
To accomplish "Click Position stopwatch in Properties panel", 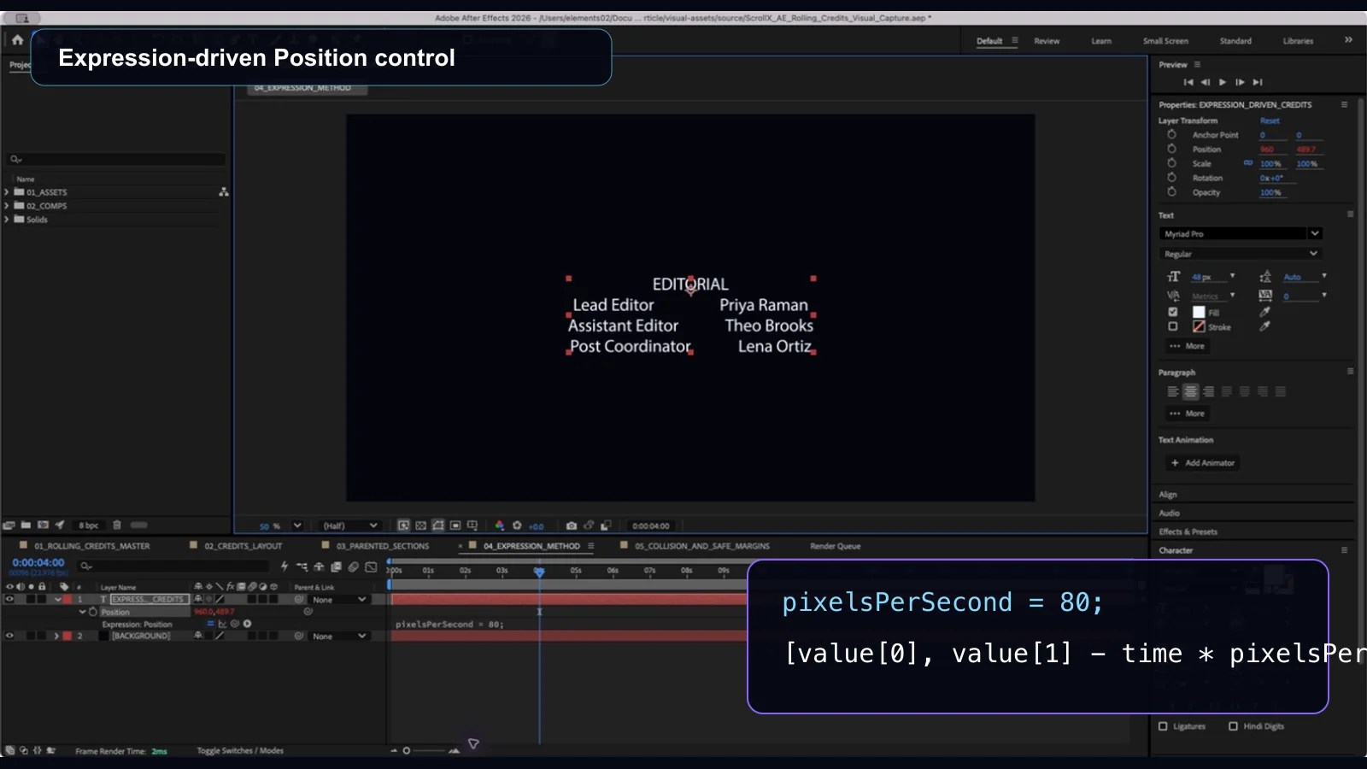I will coord(1172,149).
